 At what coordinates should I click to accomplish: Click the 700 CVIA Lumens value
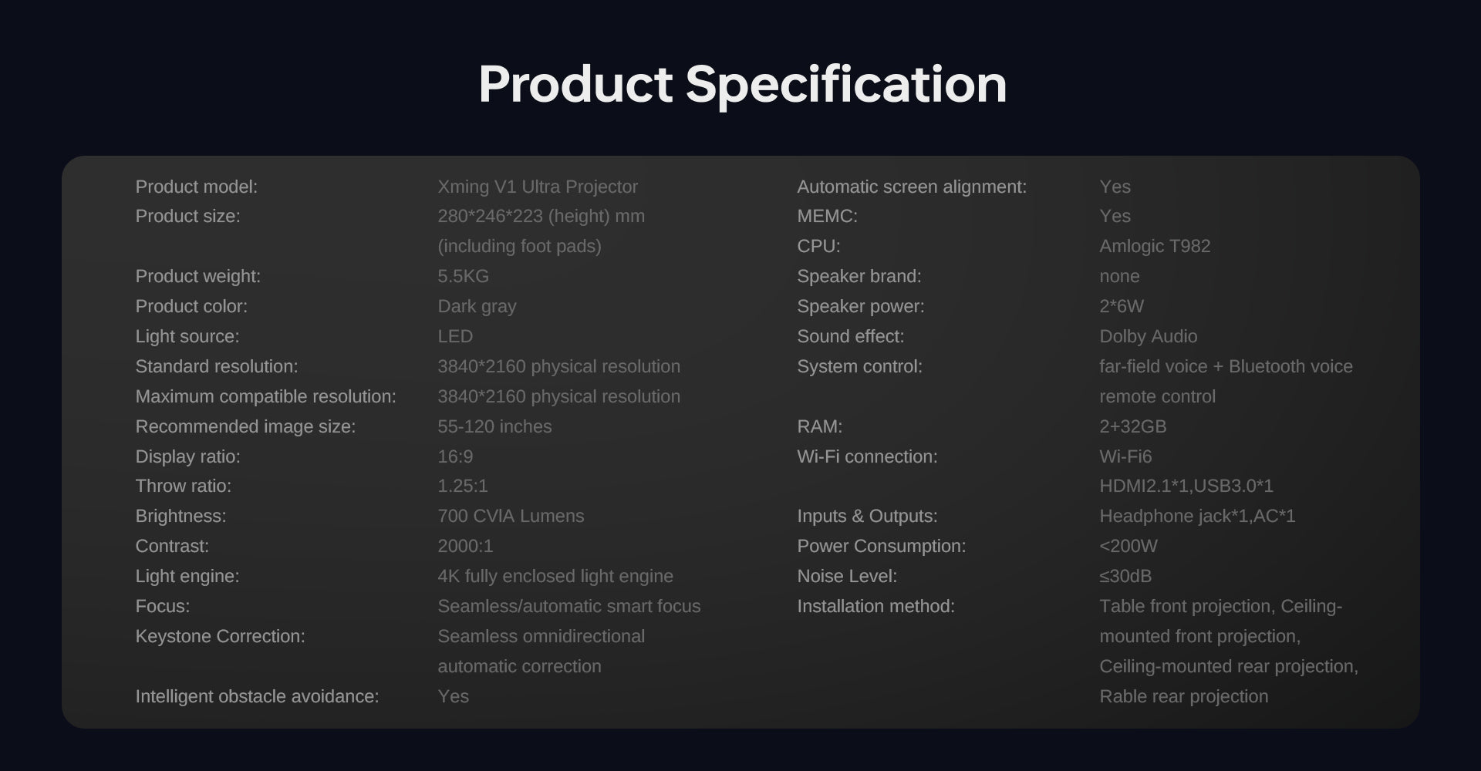[x=511, y=516]
